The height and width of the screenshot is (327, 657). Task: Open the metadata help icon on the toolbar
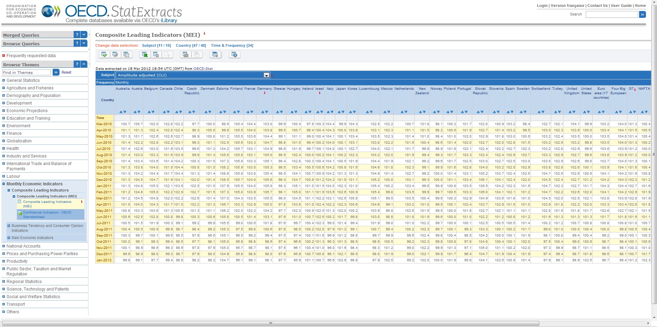tap(235, 54)
